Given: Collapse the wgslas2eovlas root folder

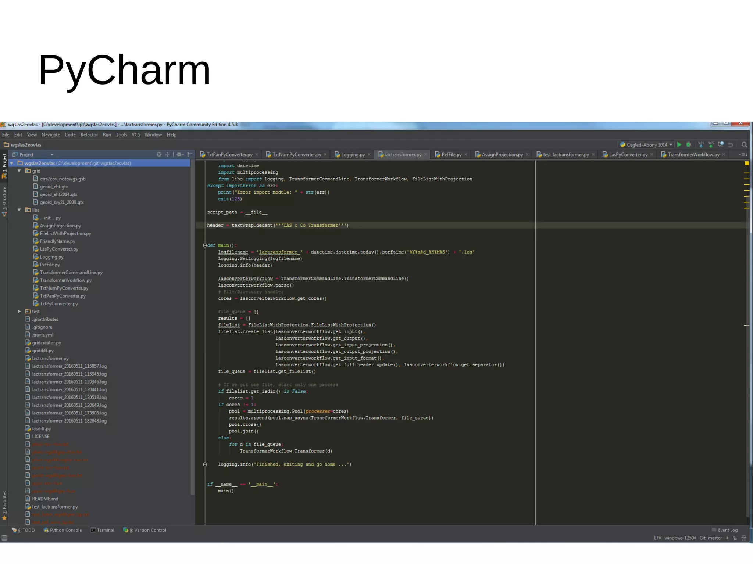Looking at the screenshot, I should point(11,163).
